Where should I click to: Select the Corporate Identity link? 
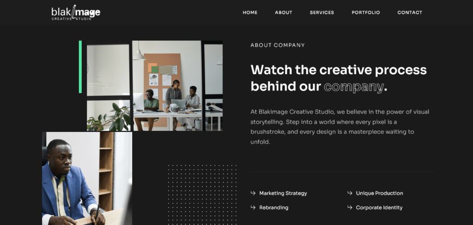tap(379, 208)
